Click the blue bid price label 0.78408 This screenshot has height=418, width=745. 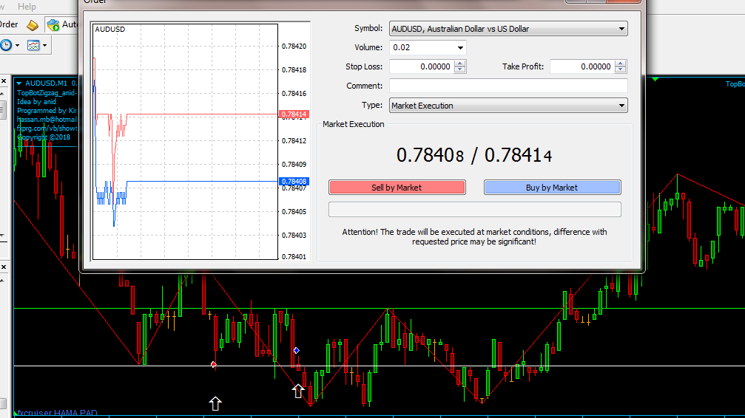coord(294,182)
